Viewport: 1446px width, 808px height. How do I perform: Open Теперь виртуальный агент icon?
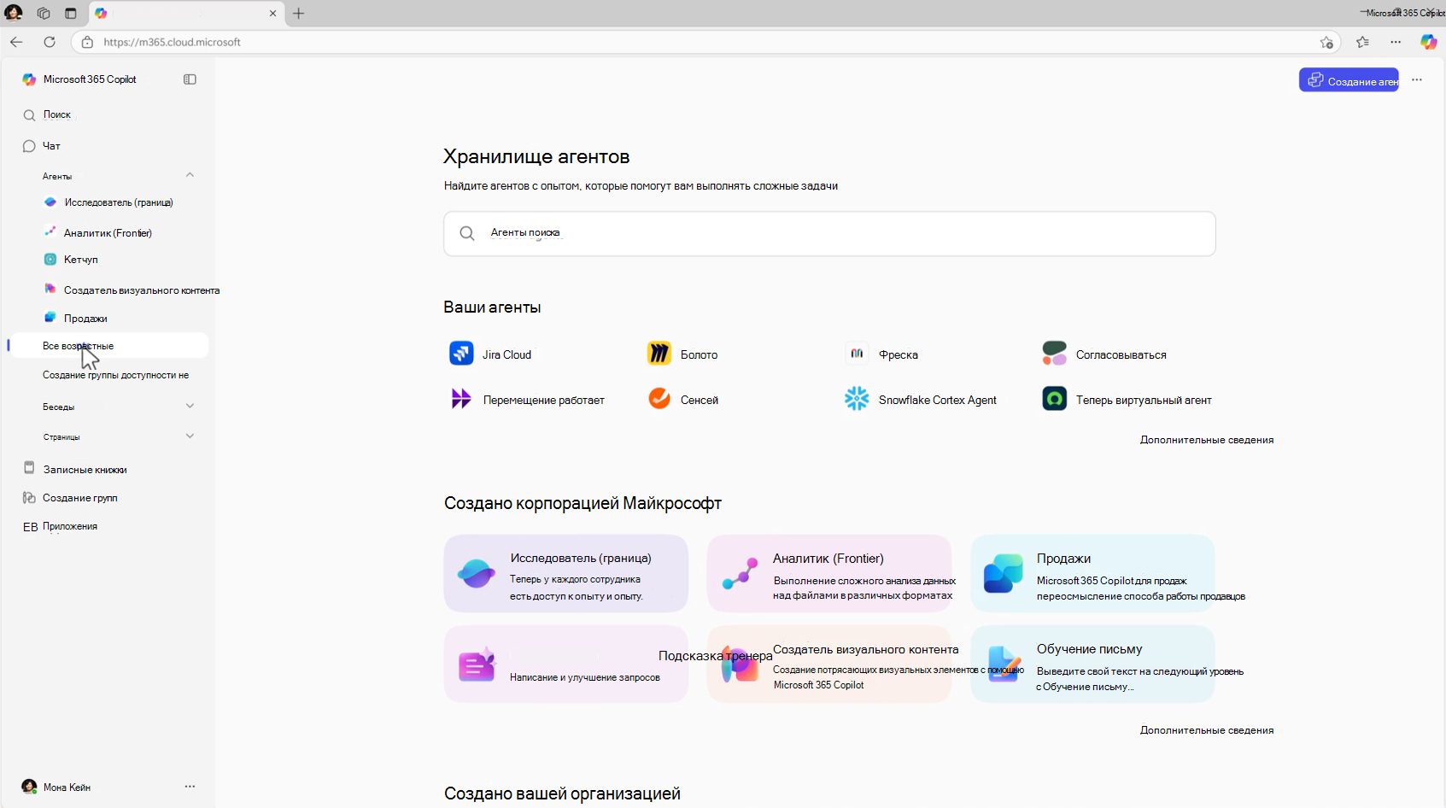pyautogui.click(x=1055, y=398)
